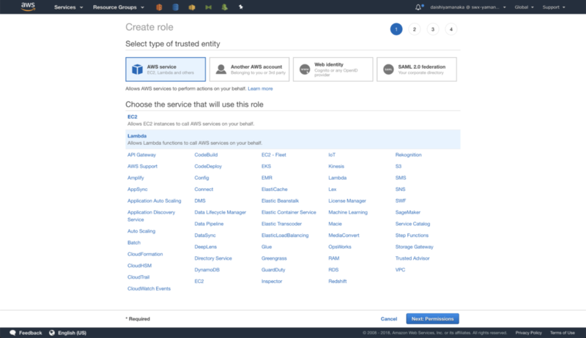Select Amplify service
Image resolution: width=586 pixels, height=338 pixels.
pos(136,178)
